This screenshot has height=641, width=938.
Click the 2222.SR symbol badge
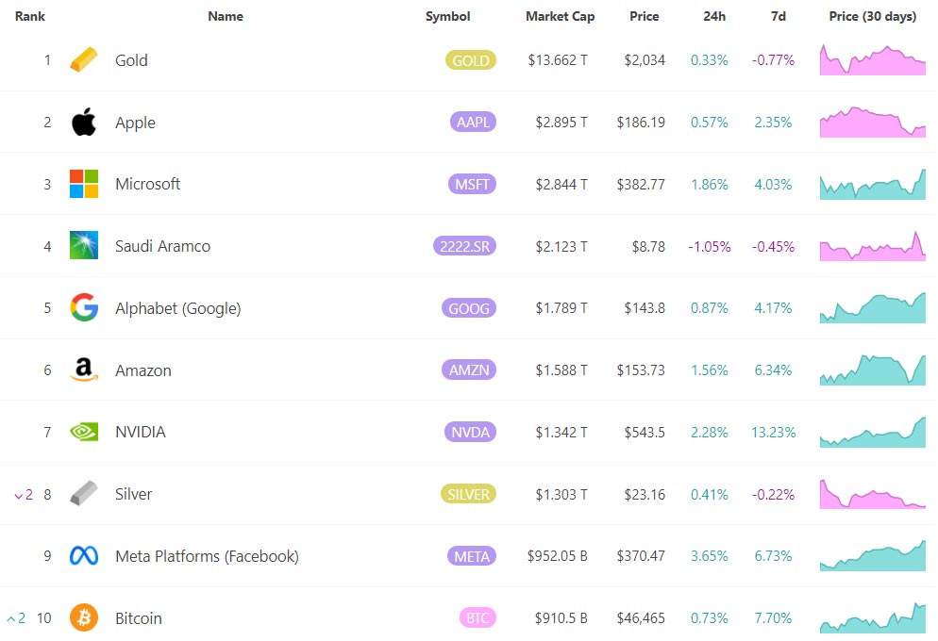click(465, 246)
